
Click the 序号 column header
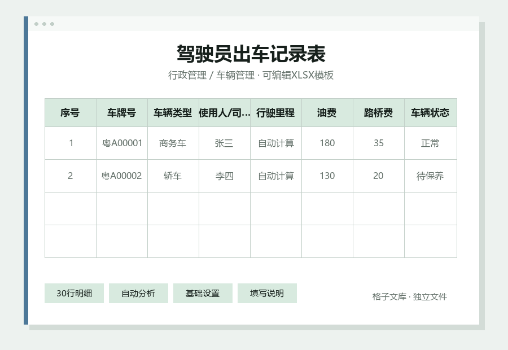tap(71, 113)
